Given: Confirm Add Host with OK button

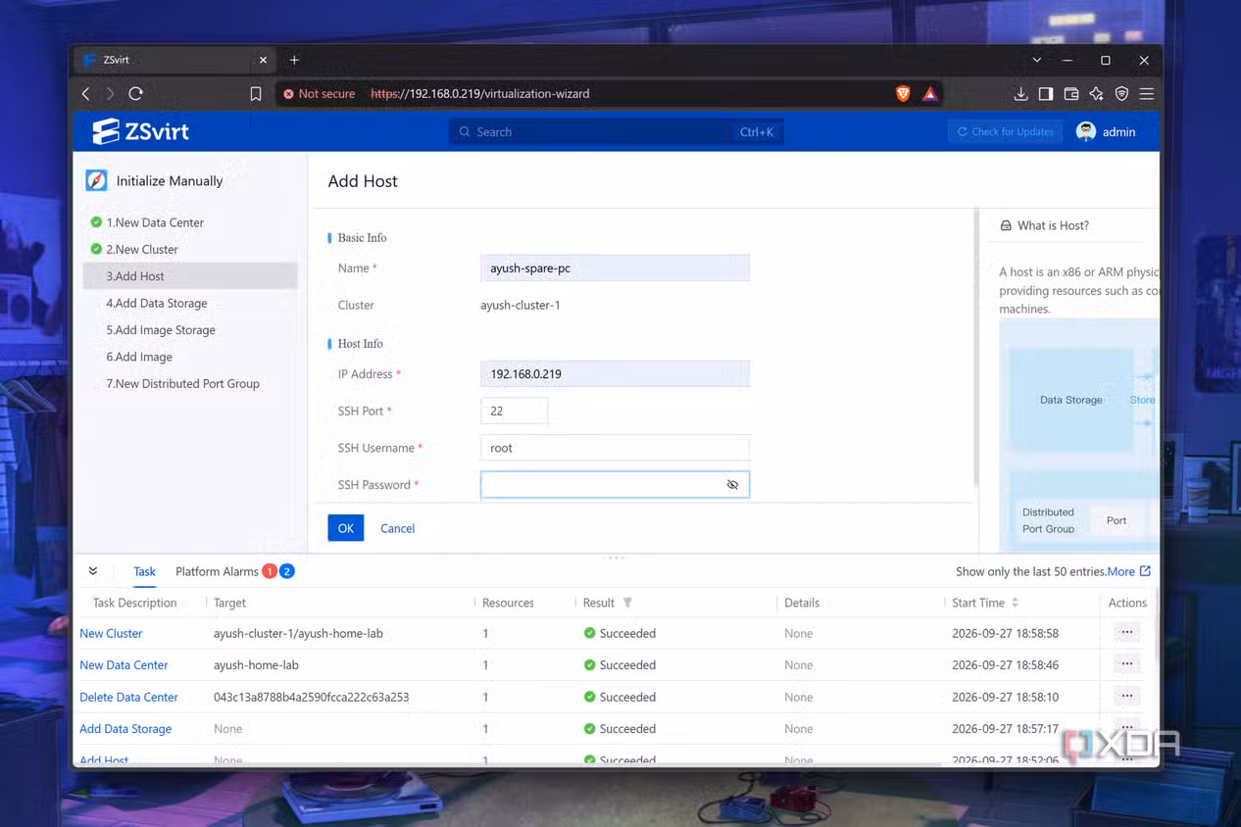Looking at the screenshot, I should [x=346, y=528].
